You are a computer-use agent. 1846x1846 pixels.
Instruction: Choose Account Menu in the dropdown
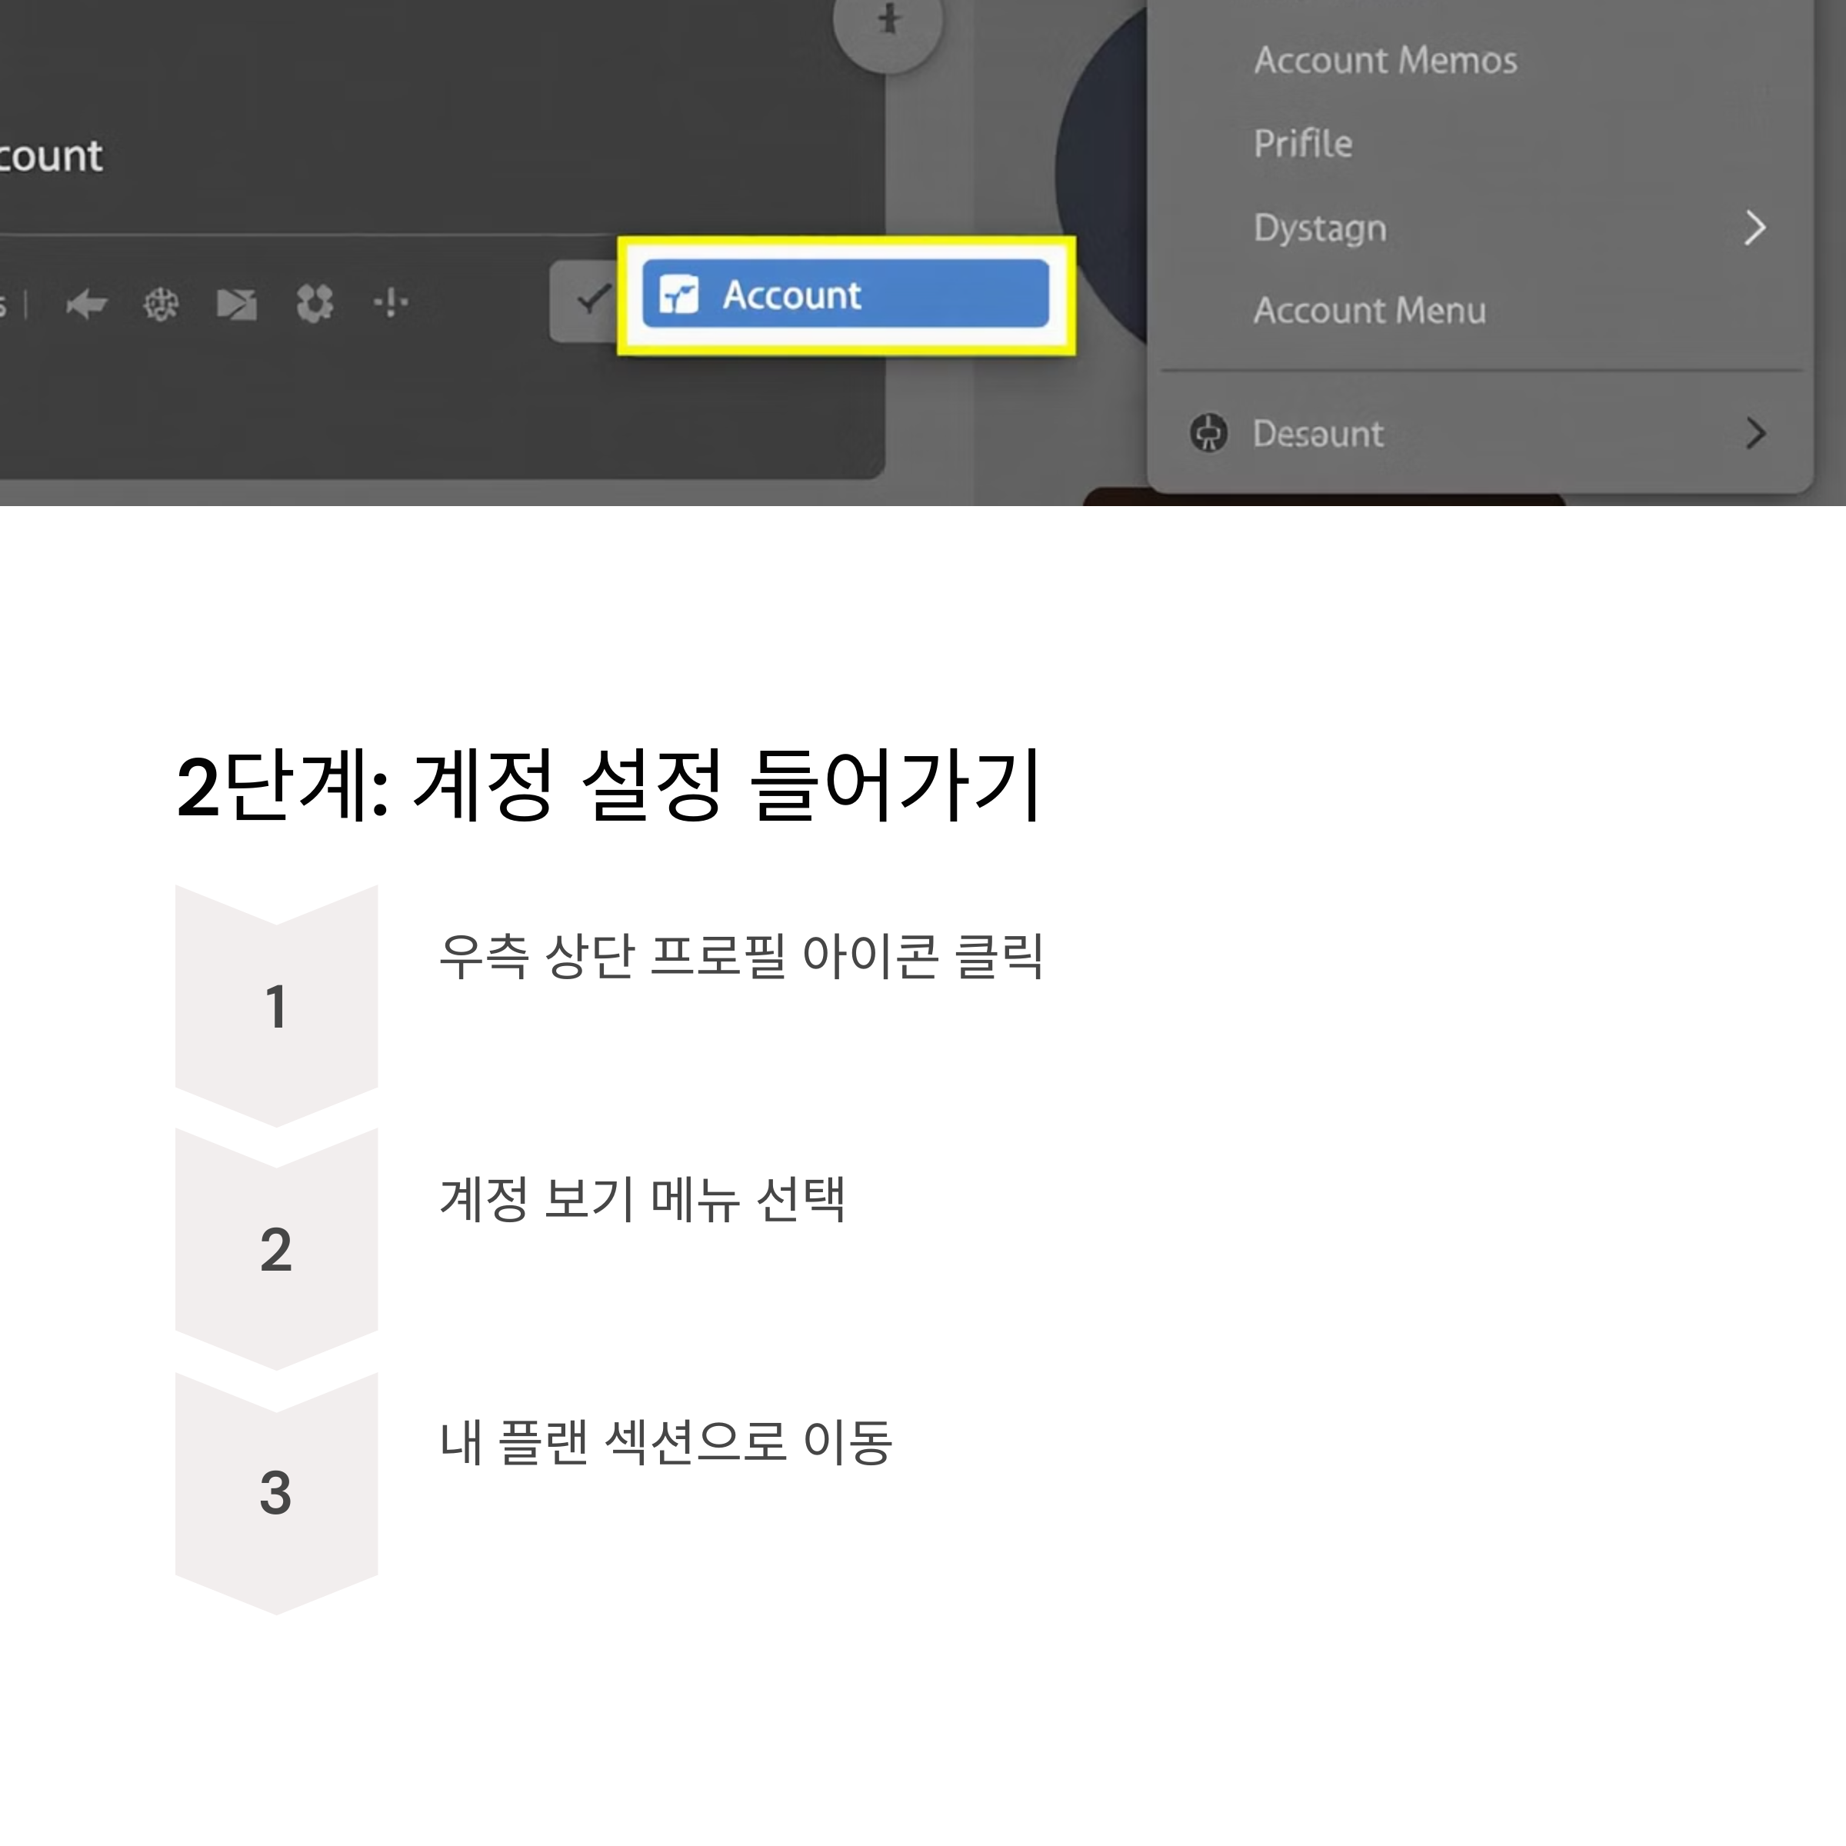point(1369,311)
